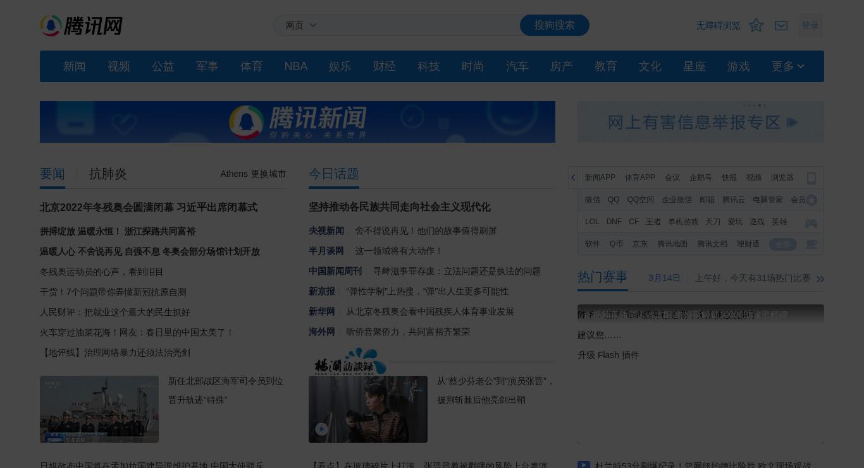Viewport: 864px width, 468px height.
Task: Open 单机游戏 link
Action: click(683, 222)
